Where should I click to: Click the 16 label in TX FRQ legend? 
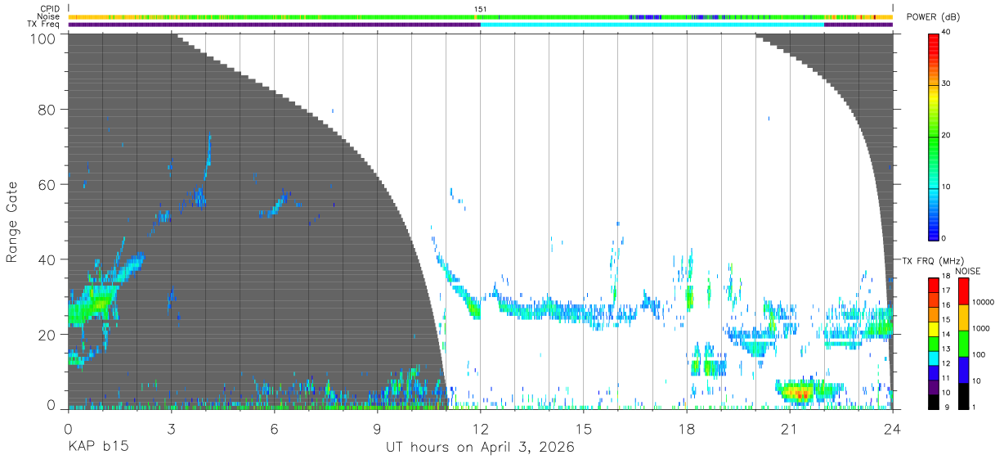pyautogui.click(x=947, y=306)
